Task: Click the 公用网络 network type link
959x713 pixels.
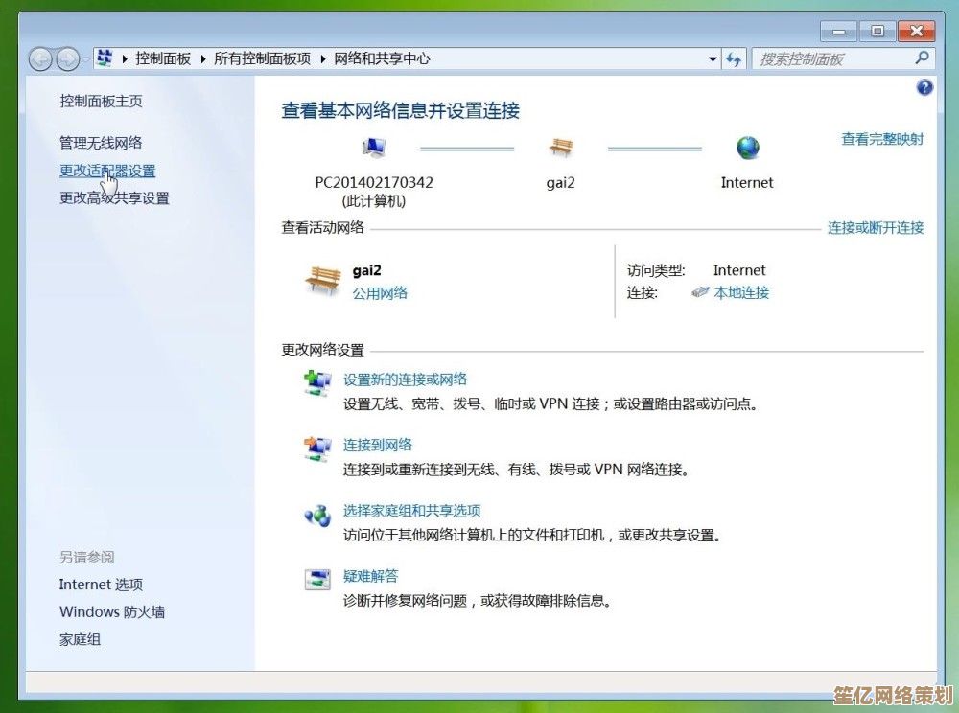Action: 380,293
